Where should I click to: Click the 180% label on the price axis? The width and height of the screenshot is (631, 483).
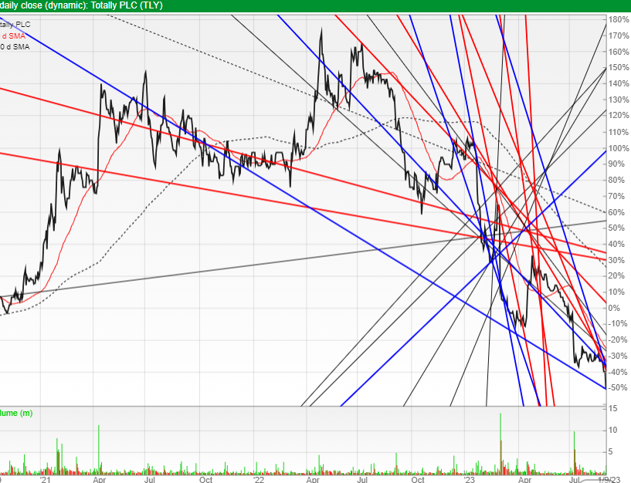point(619,20)
